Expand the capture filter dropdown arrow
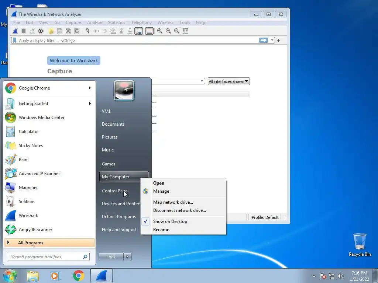Viewport: 378px width, 283px height. (x=202, y=81)
